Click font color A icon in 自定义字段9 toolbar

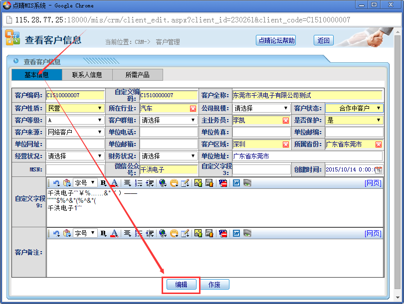[114, 183]
